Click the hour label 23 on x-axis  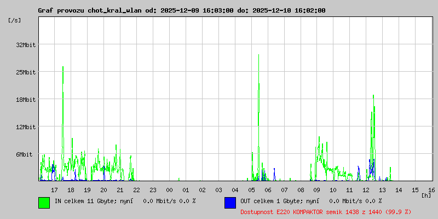[153, 190]
